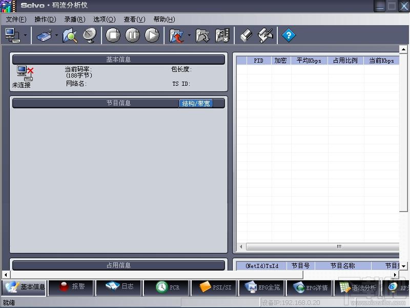Screen dimensions: 410x308
Task: Switch to the PSI/SI tab
Action: pyautogui.click(x=214, y=287)
